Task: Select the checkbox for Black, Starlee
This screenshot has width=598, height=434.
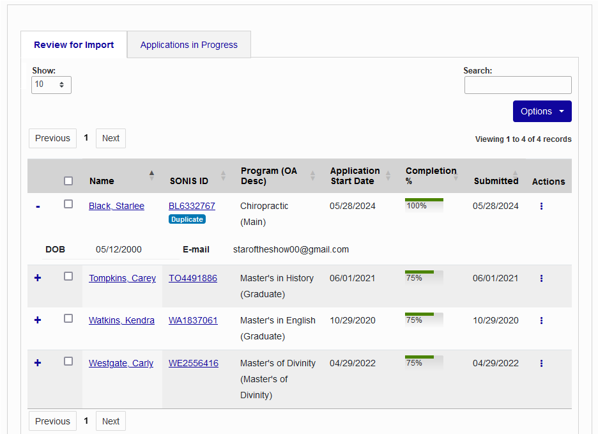Action: [x=68, y=203]
